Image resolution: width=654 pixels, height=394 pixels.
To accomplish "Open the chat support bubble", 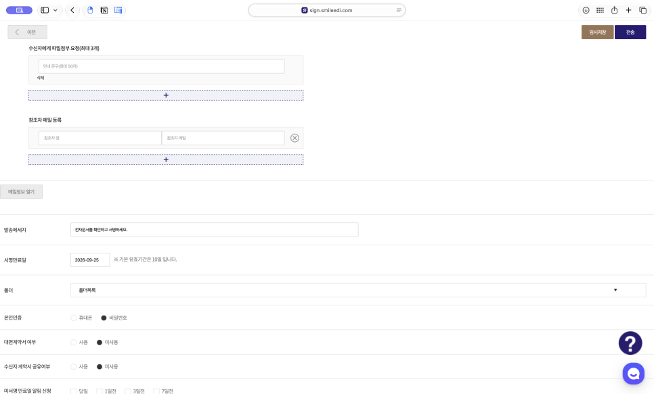I will click(x=634, y=374).
